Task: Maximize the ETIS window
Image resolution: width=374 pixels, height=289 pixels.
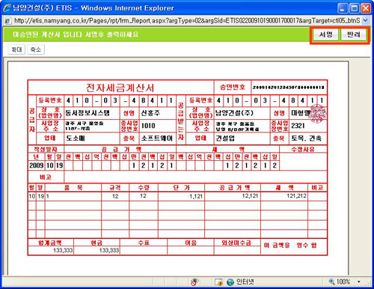Action: tap(354, 8)
